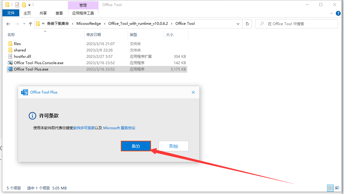Select the files folder icon

[x=10, y=44]
